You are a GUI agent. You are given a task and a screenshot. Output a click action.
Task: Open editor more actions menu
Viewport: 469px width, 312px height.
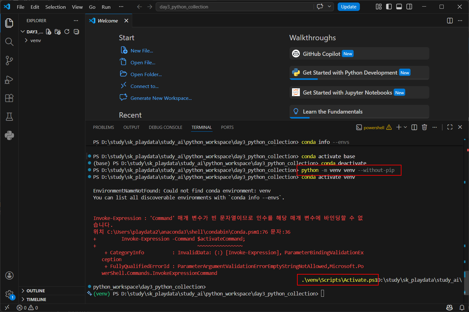click(x=460, y=21)
